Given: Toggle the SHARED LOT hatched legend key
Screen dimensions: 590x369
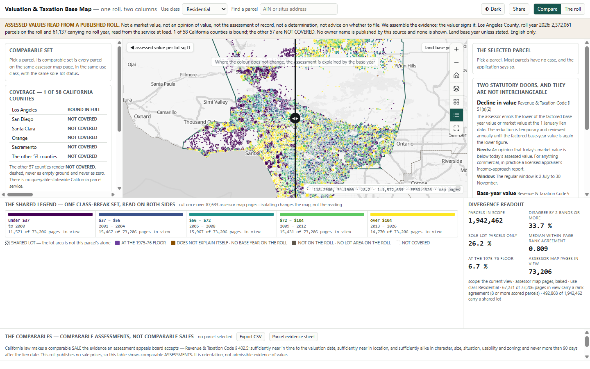Looking at the screenshot, I should tap(58, 243).
